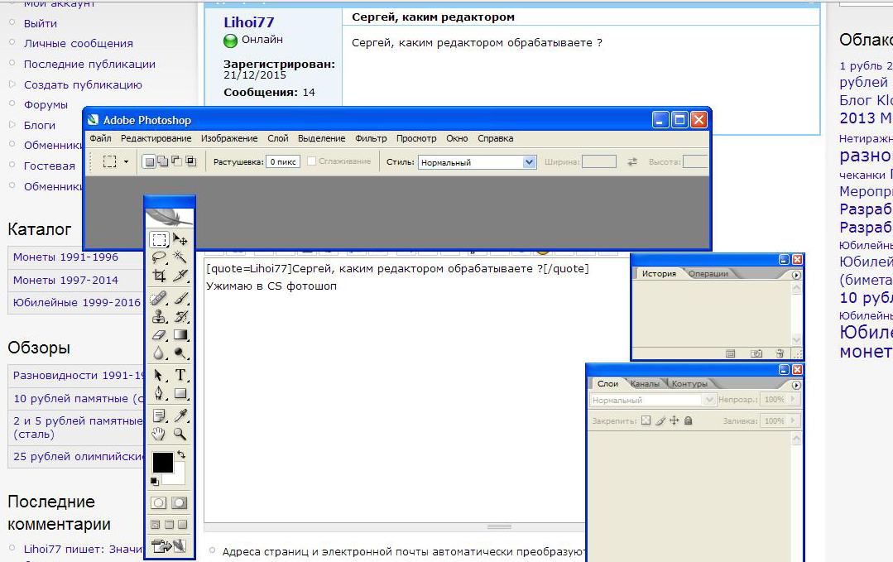Open 'Монеты 1997-2014' catalog link

point(65,280)
